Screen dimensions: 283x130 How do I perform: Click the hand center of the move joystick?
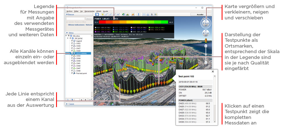point(206,33)
